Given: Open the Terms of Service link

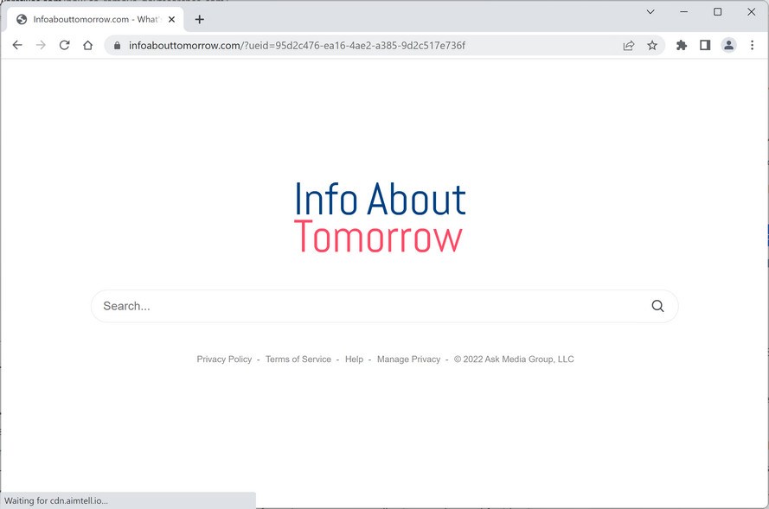Looking at the screenshot, I should (x=298, y=359).
